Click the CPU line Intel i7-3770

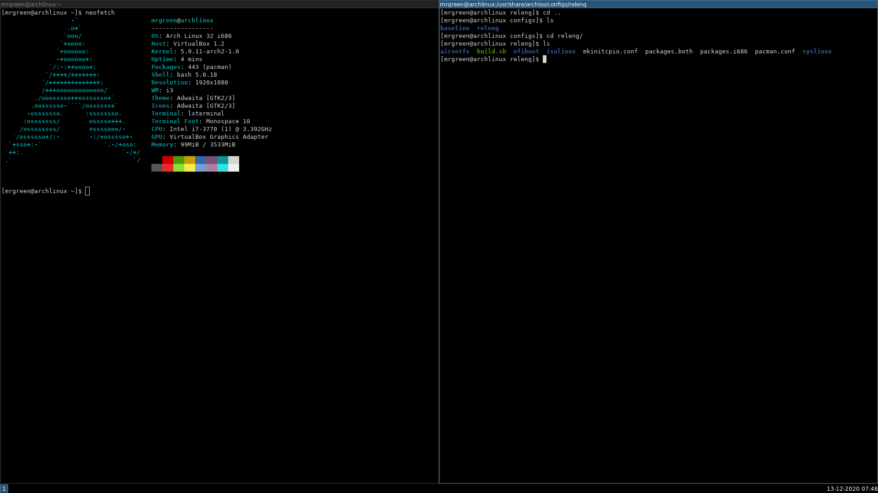coord(212,129)
